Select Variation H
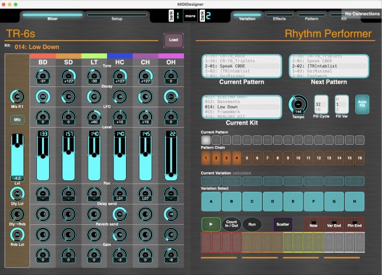The height and width of the screenshot is (275, 382). [x=355, y=201]
